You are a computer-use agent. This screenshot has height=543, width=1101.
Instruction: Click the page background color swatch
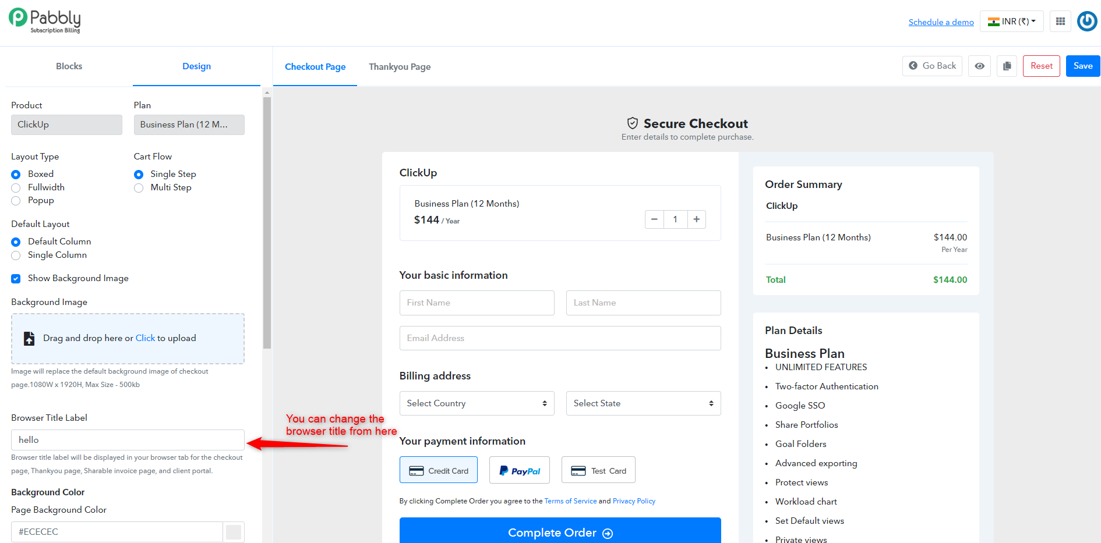(234, 532)
